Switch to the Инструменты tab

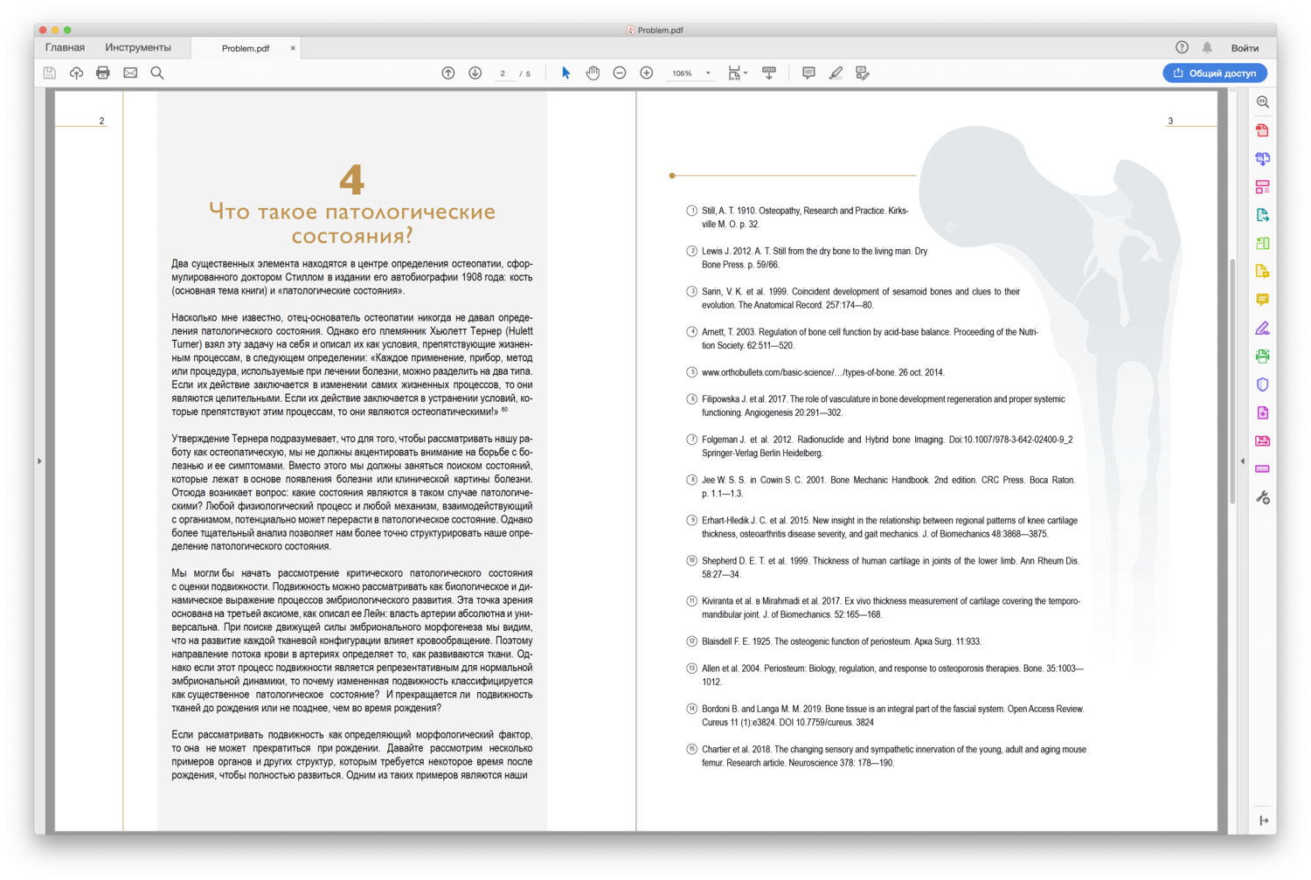(138, 47)
